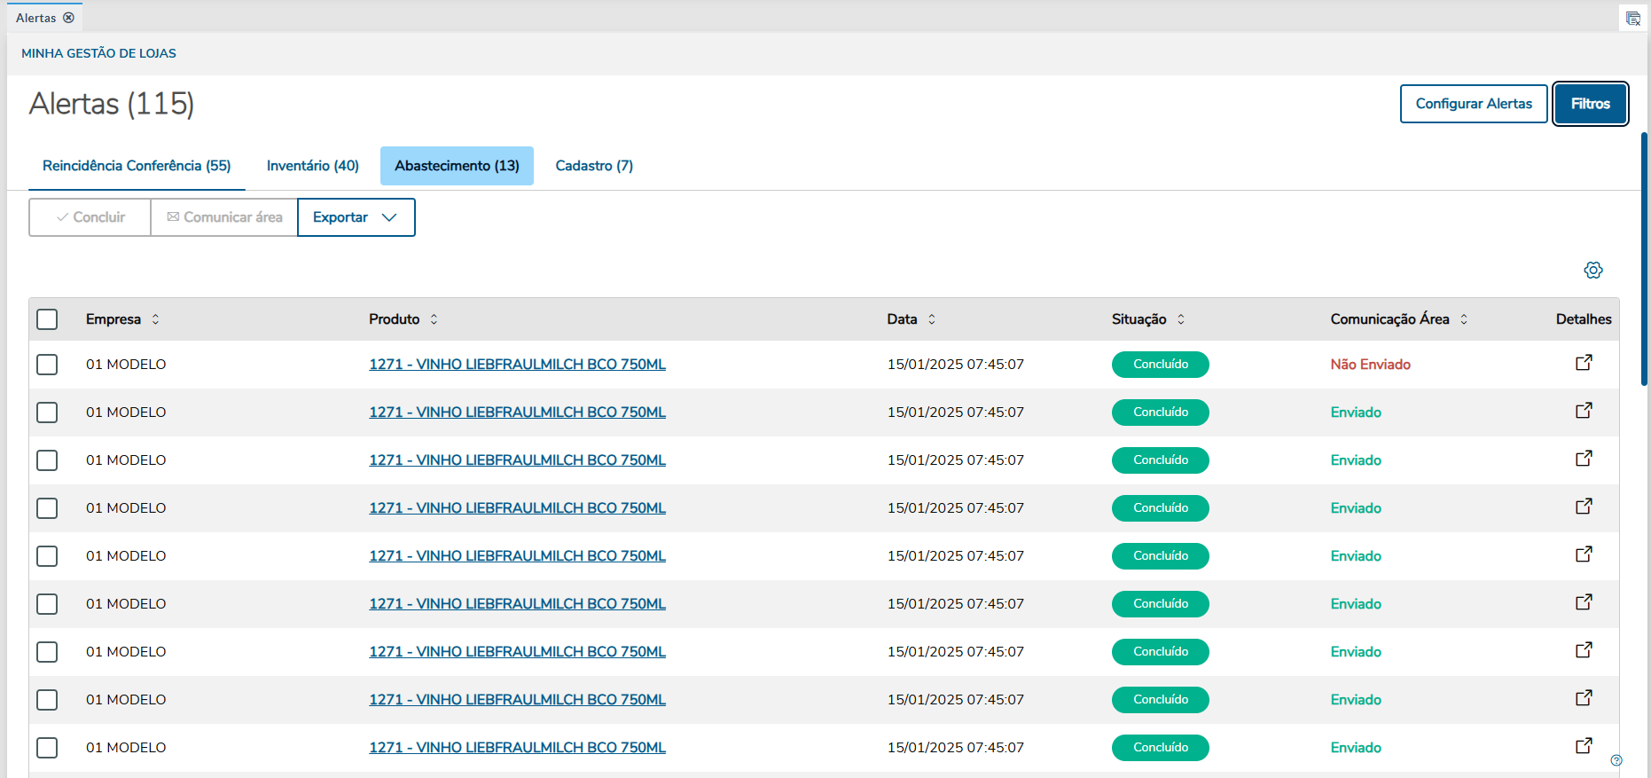Open the Filtros panel button
The height and width of the screenshot is (778, 1651).
pos(1590,104)
